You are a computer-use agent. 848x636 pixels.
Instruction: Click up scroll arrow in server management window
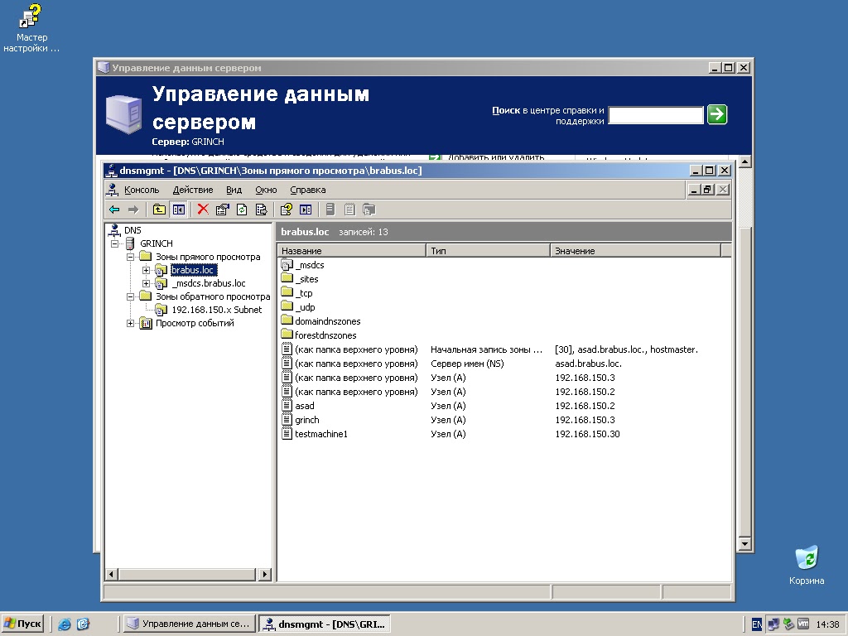[x=744, y=161]
